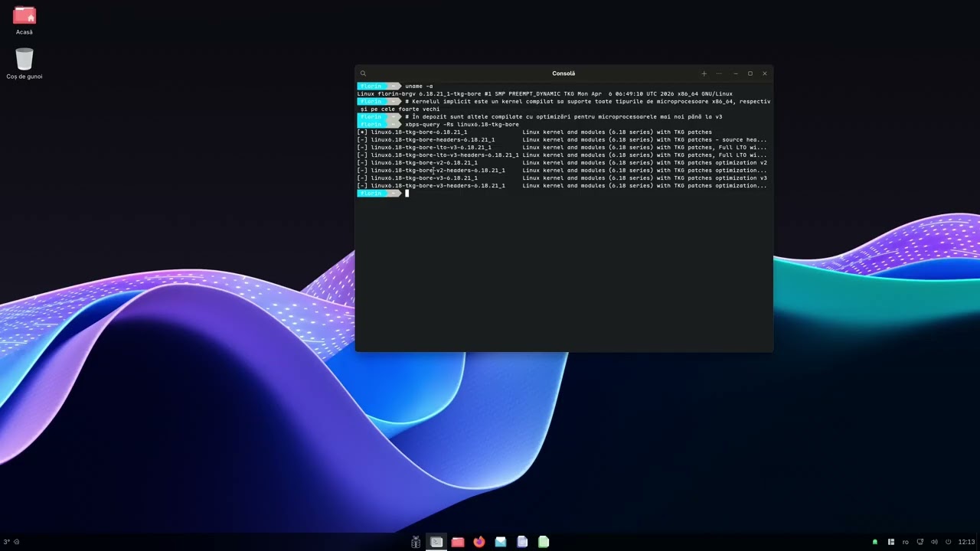Click 'linux6.18-tkg-bore-lto-v3-headers-6.18.21_1' row

[564, 155]
